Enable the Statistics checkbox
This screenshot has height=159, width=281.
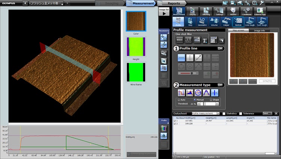[x=224, y=113]
